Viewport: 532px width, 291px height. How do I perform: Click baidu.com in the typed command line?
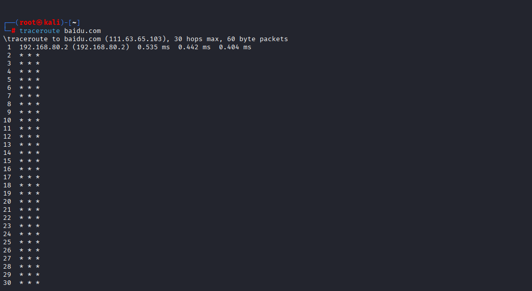[x=82, y=31]
